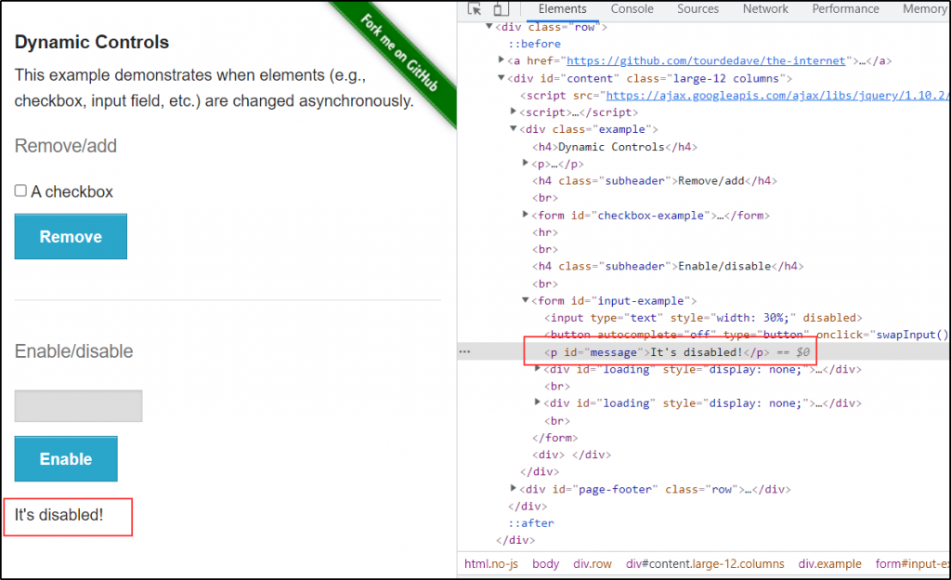Select the input type text DOM row
951x580 pixels.
(x=703, y=318)
